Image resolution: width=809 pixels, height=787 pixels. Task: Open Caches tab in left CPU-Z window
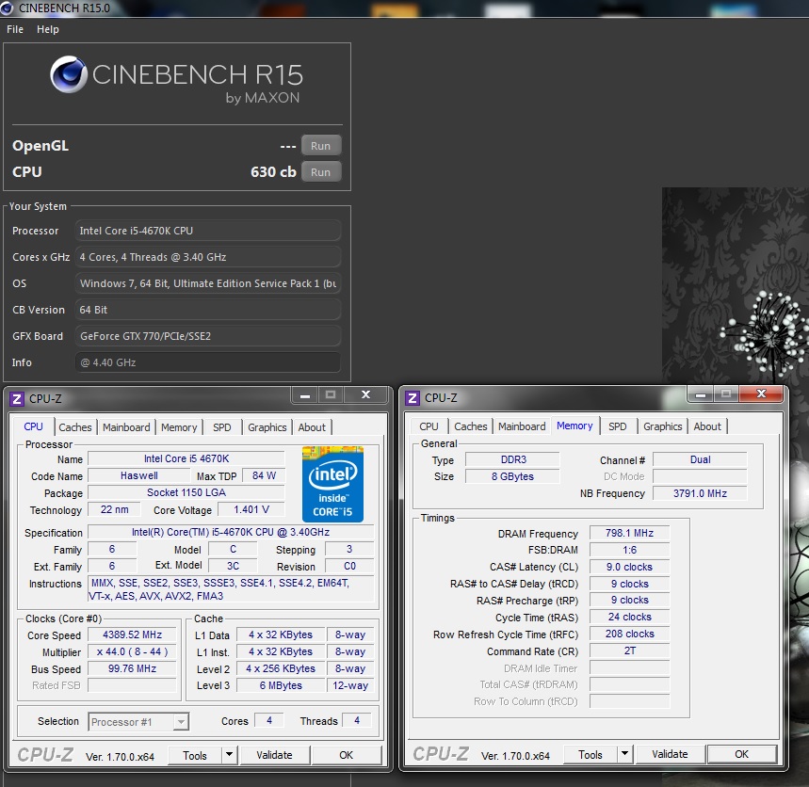click(x=74, y=427)
